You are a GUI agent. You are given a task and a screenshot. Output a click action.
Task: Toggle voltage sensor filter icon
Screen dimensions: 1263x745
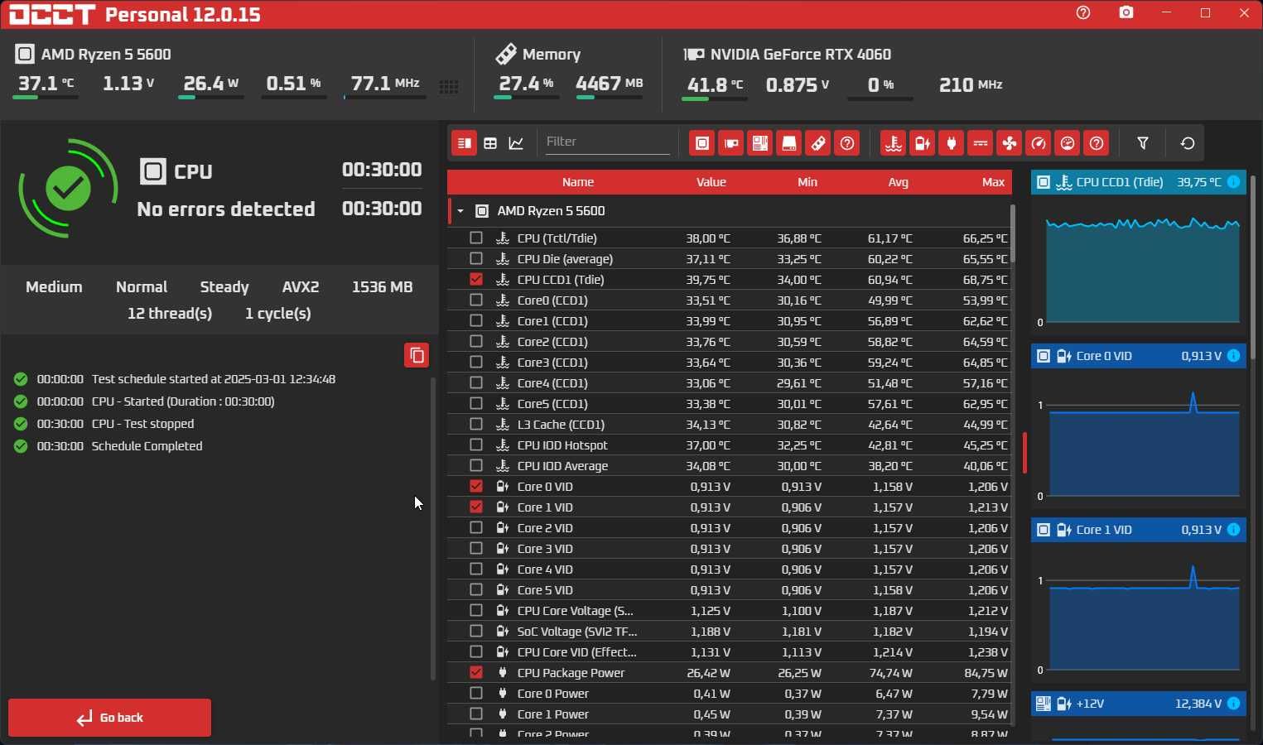tap(923, 143)
